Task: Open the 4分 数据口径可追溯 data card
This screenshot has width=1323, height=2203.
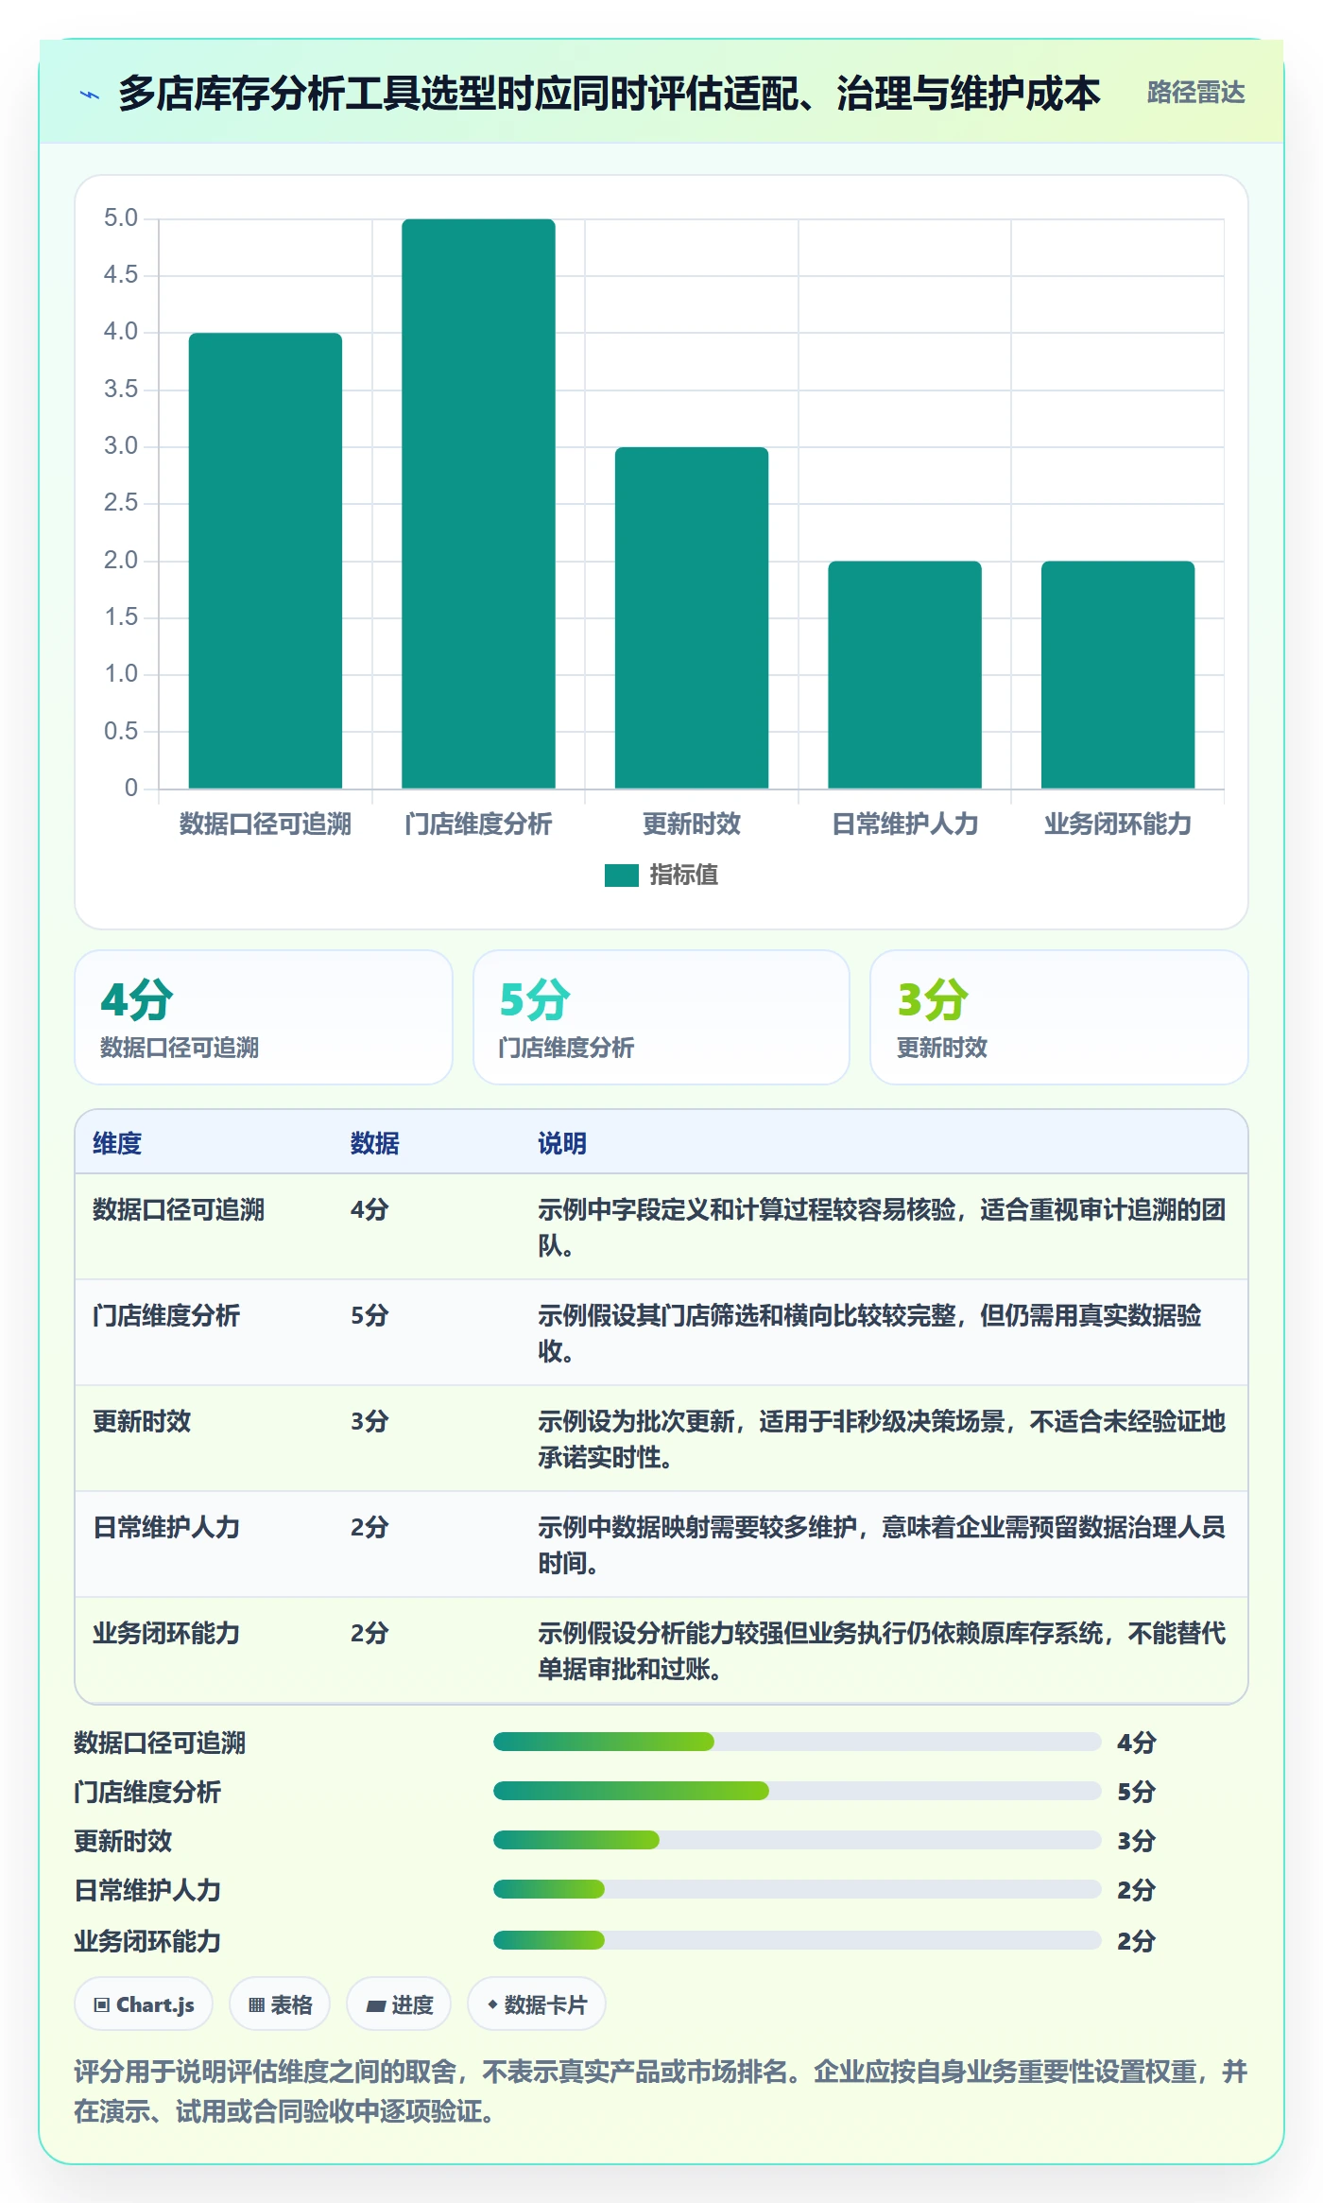Action: coord(264,1017)
